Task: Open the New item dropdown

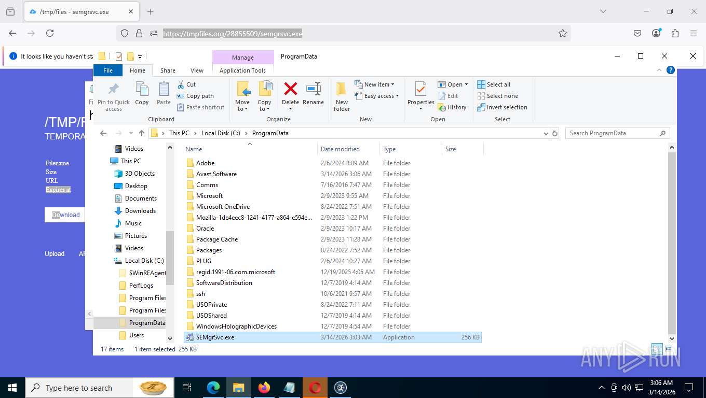Action: 375,84
